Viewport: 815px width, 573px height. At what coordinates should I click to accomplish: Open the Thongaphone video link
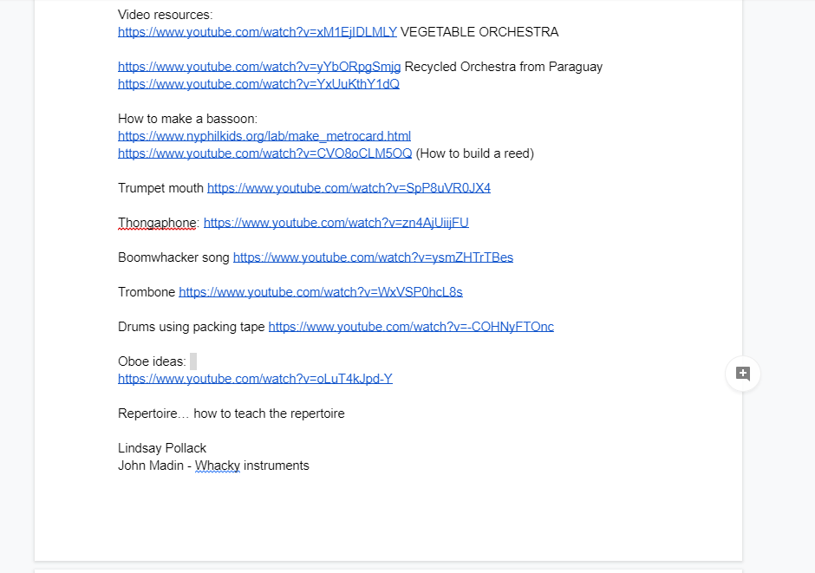coord(336,223)
